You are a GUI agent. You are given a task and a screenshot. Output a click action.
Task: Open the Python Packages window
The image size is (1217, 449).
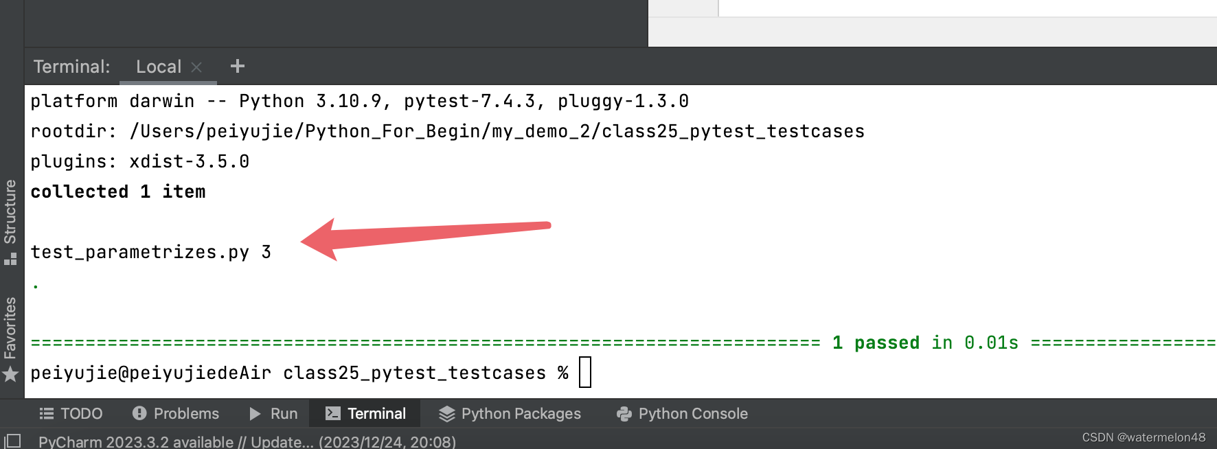[x=510, y=413]
